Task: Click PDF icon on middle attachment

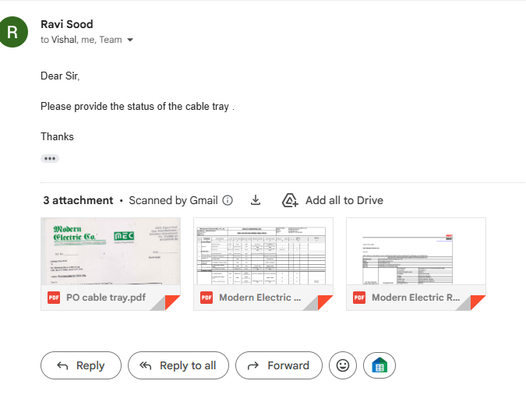Action: [207, 298]
